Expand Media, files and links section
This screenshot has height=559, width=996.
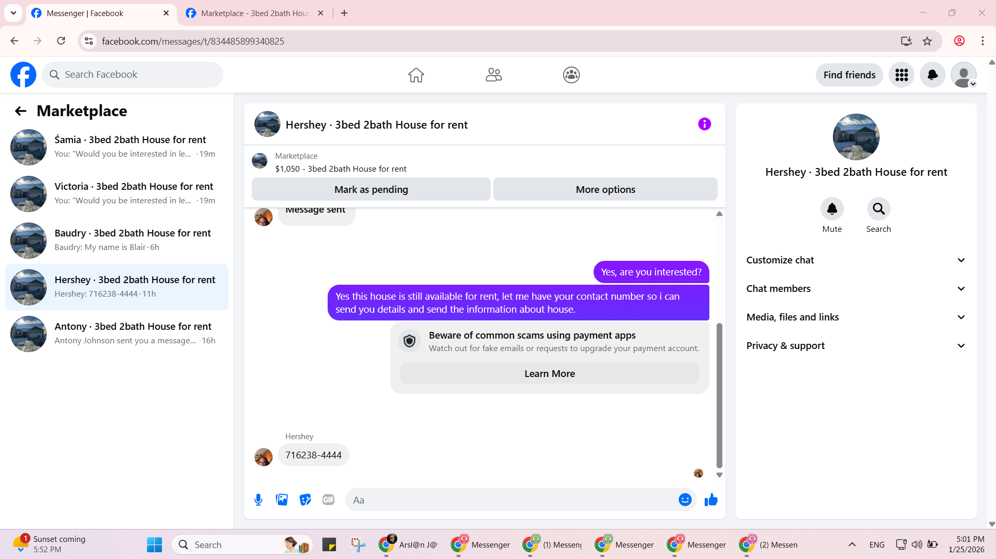[x=856, y=317]
